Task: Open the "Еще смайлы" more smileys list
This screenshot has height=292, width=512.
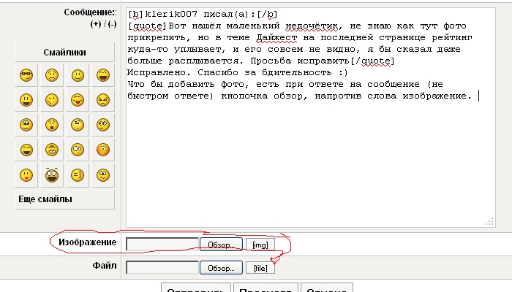Action: [44, 199]
